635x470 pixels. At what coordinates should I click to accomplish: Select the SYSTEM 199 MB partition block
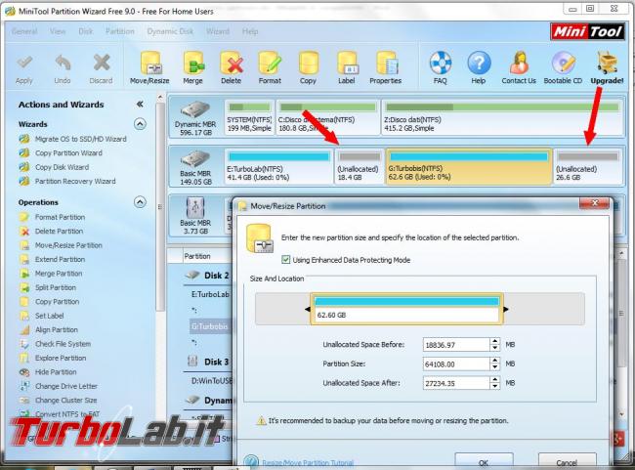pos(249,117)
